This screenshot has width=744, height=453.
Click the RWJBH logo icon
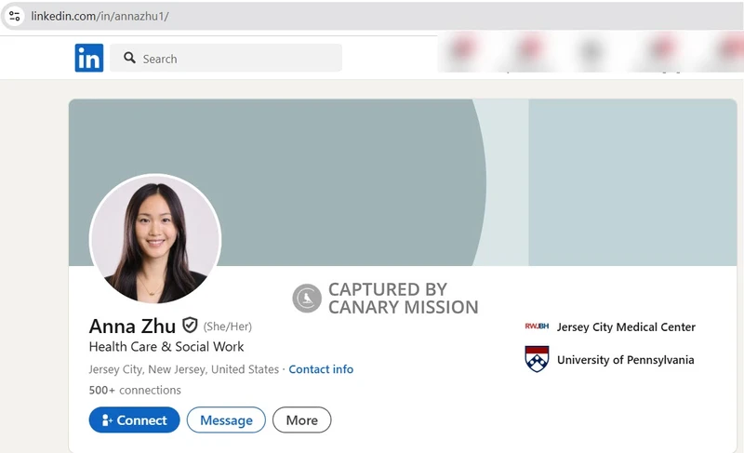(x=537, y=326)
